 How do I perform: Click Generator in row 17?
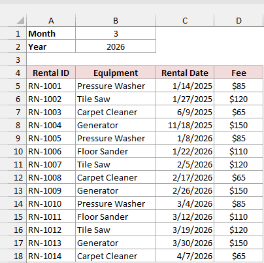(116, 243)
